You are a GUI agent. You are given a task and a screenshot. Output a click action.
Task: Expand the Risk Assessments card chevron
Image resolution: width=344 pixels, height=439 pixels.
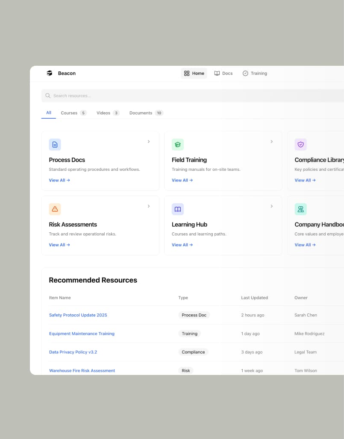(x=149, y=206)
